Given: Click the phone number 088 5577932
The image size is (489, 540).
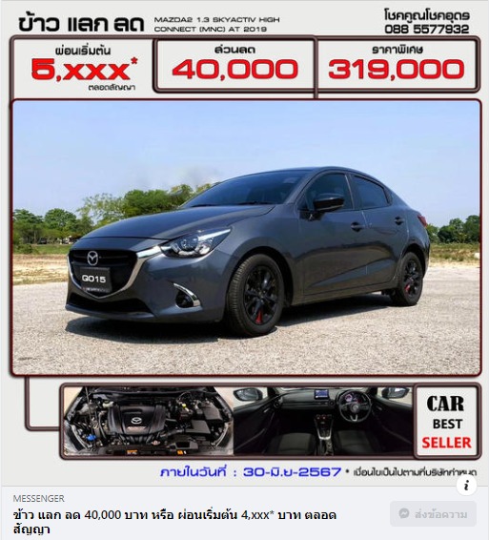Looking at the screenshot, I should pos(427,29).
